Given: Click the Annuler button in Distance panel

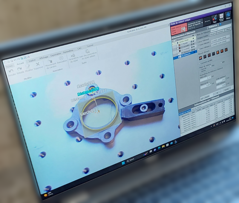Looking at the screenshot, I should point(227,90).
